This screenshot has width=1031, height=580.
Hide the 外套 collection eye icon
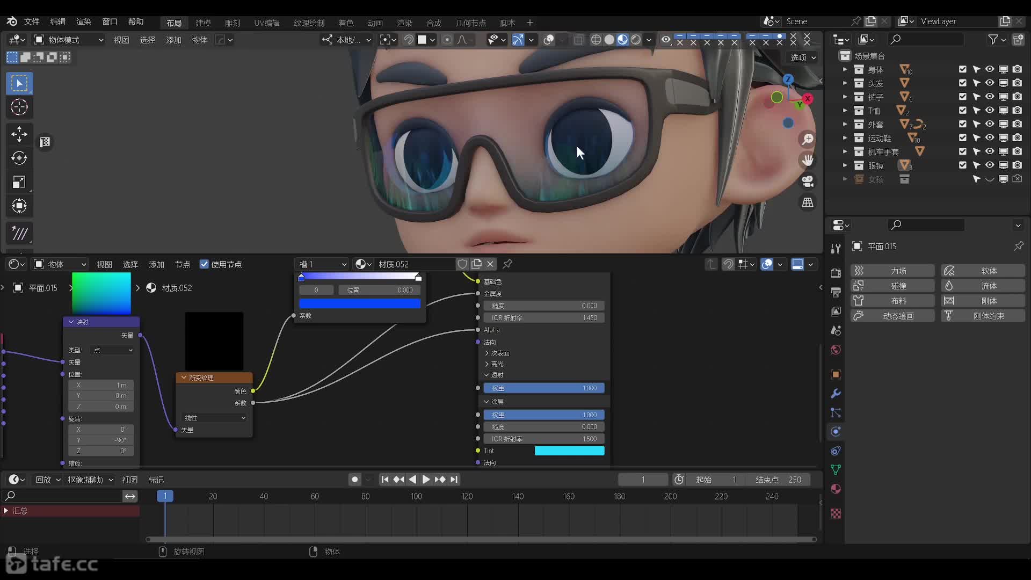tap(990, 125)
